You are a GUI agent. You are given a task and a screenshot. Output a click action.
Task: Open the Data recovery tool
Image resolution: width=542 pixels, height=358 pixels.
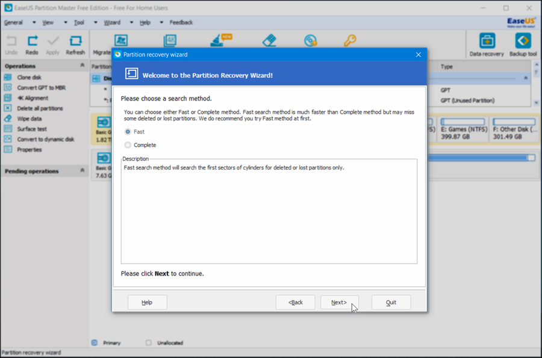(487, 45)
